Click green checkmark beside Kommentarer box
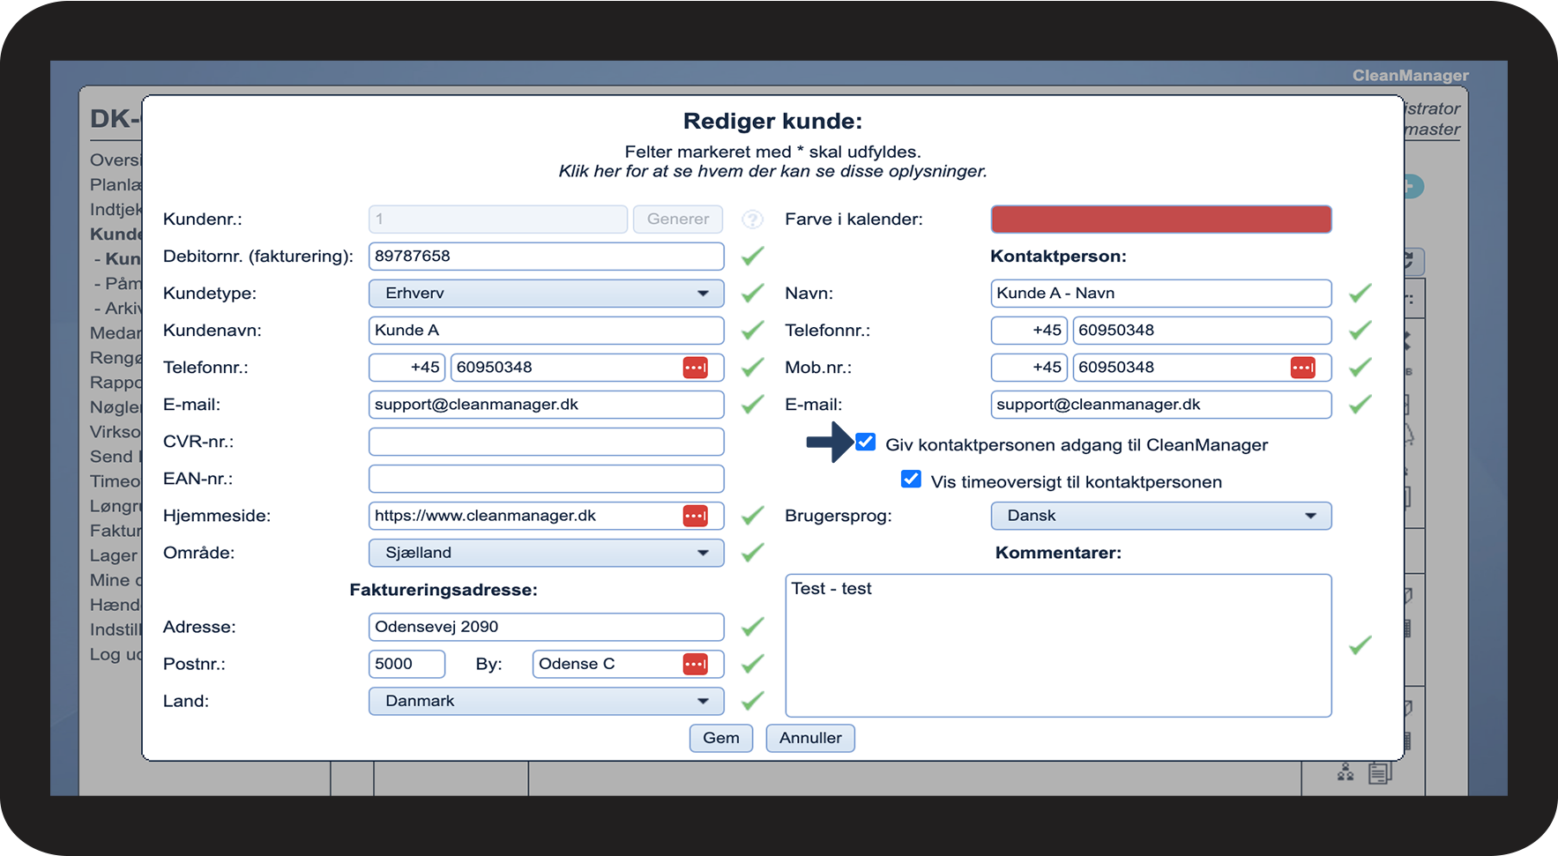 tap(1360, 645)
